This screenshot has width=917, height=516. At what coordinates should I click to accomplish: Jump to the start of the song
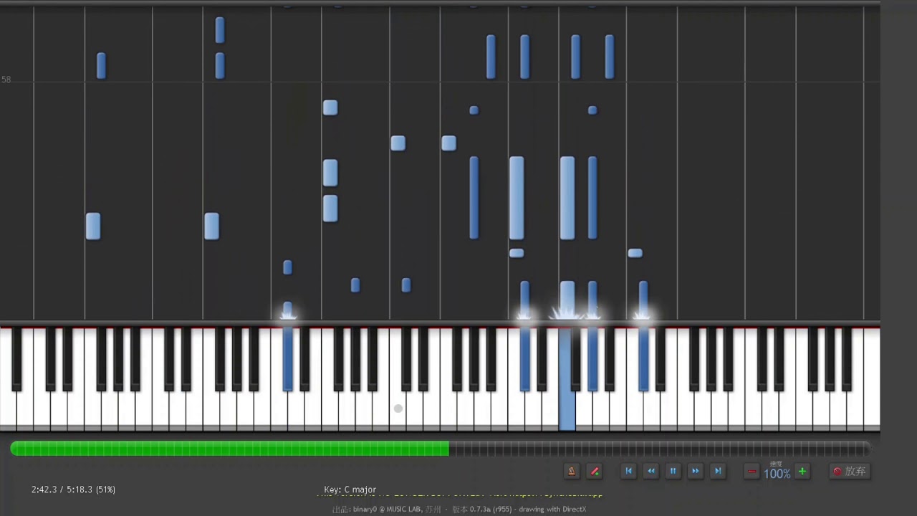pos(628,471)
